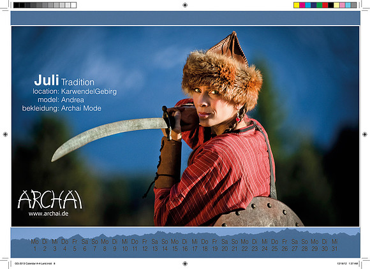Select the "model: Andrea" line
This screenshot has width=370, height=269.
pos(61,100)
